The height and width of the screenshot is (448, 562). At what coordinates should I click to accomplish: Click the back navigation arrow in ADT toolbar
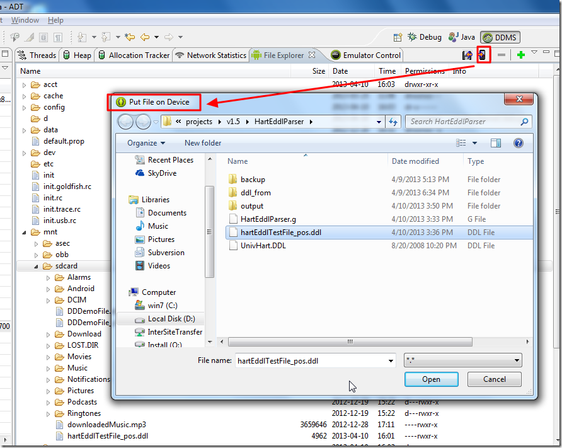[145, 37]
